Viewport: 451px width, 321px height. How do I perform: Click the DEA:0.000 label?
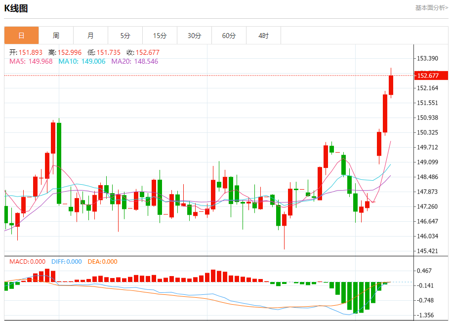pos(102,261)
